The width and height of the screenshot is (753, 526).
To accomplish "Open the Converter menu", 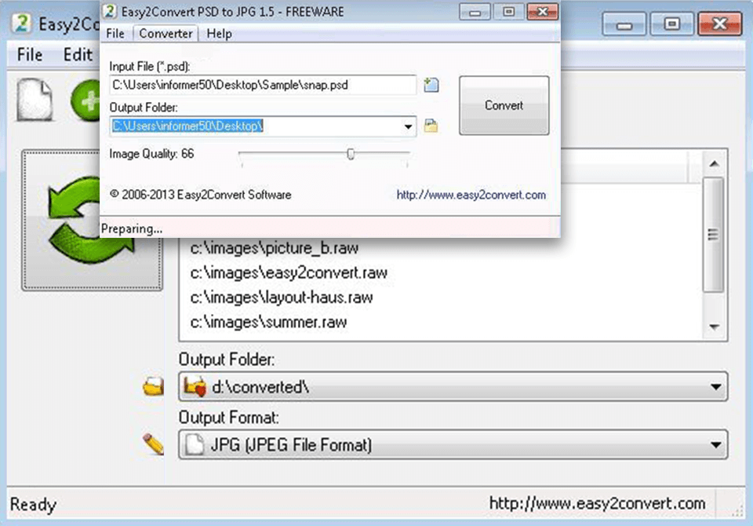I will point(165,34).
